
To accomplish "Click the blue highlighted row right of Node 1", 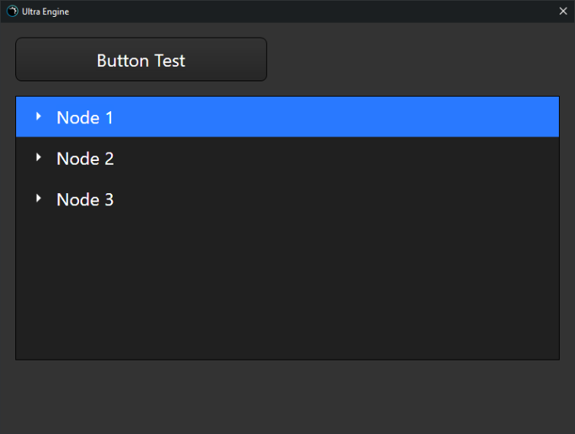I will 345,117.
